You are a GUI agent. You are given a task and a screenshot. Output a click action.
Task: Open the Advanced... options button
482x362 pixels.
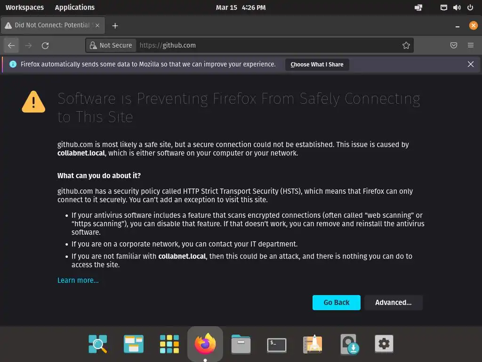tap(393, 302)
